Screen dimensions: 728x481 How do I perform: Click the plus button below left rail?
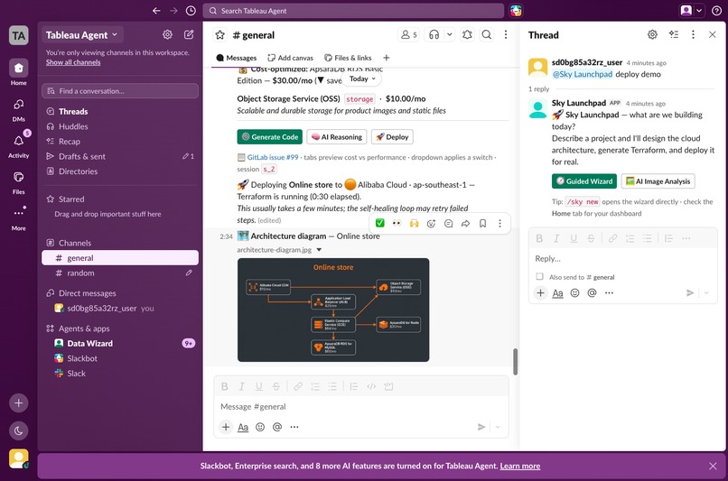(x=19, y=402)
